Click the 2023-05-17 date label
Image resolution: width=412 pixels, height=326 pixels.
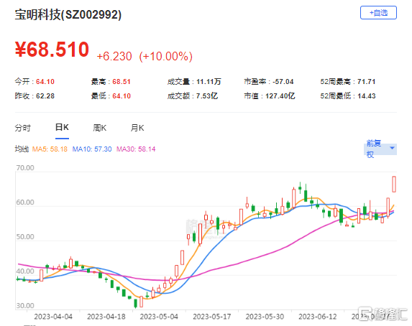pos(212,317)
